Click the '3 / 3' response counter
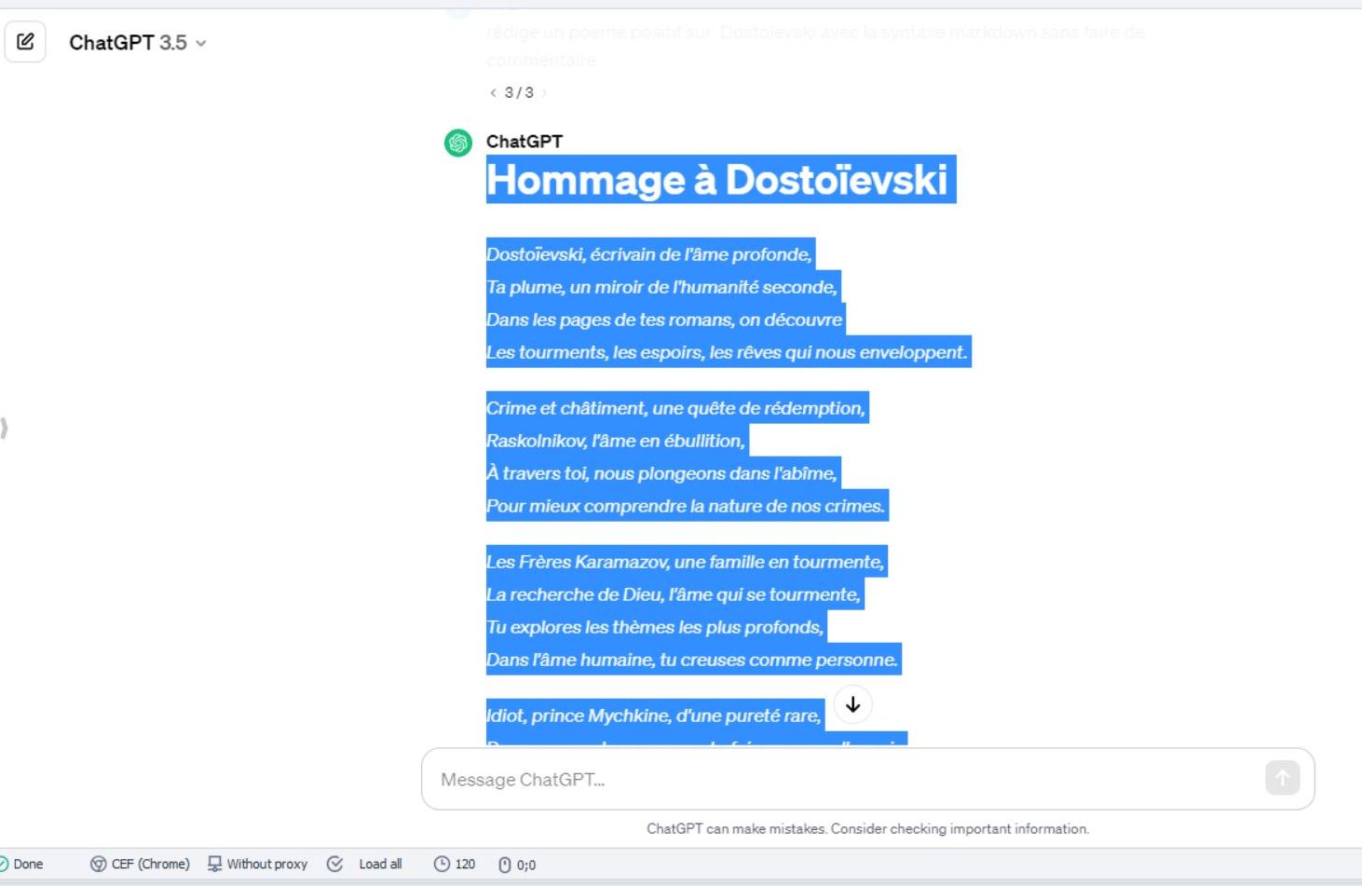Screen dimensions: 1362x886 519,92
